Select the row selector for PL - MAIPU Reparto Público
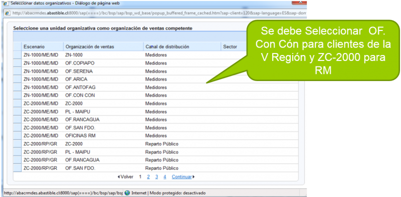The image size is (401, 197). tap(18, 152)
